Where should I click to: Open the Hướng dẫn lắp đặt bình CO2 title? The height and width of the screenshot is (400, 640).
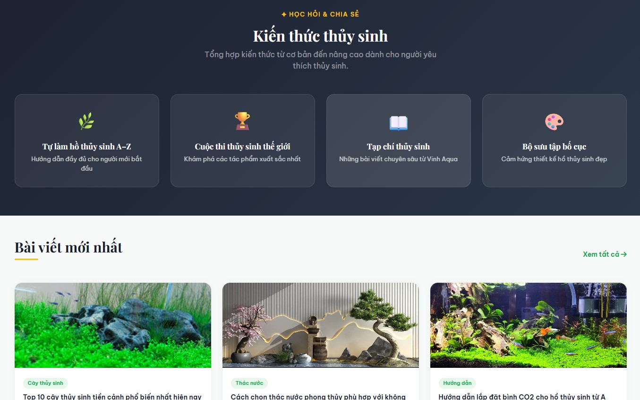[x=522, y=397]
